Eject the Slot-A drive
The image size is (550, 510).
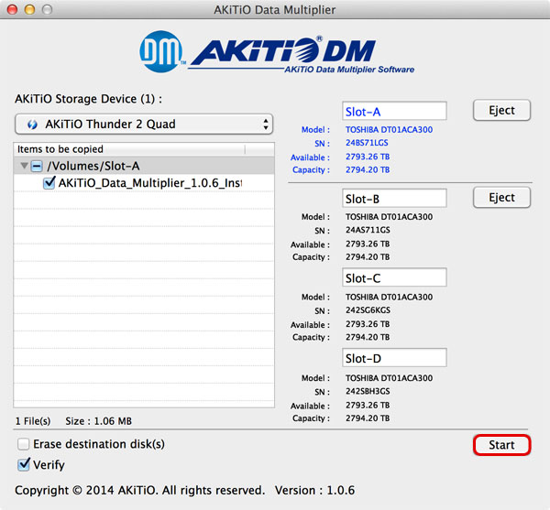pyautogui.click(x=501, y=111)
